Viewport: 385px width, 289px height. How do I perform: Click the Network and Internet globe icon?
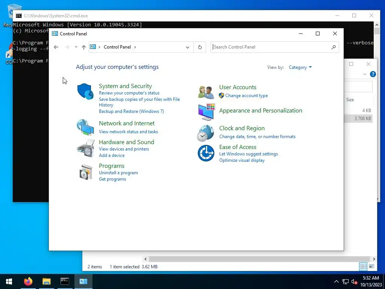point(85,127)
